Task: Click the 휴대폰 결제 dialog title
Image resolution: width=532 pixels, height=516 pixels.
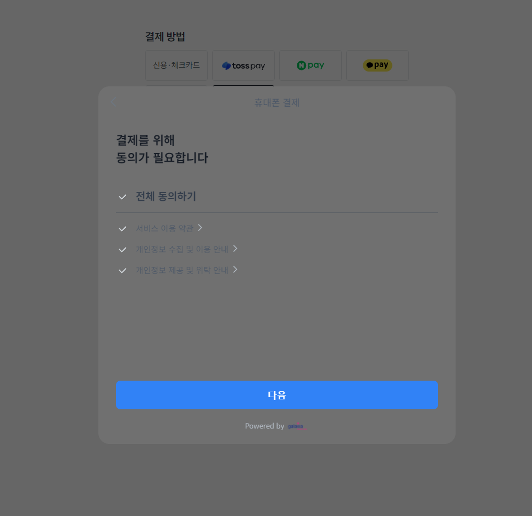Action: (x=277, y=102)
